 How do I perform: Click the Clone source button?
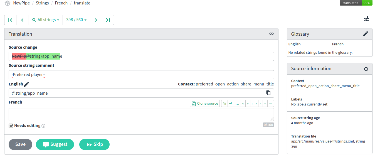pyautogui.click(x=205, y=104)
